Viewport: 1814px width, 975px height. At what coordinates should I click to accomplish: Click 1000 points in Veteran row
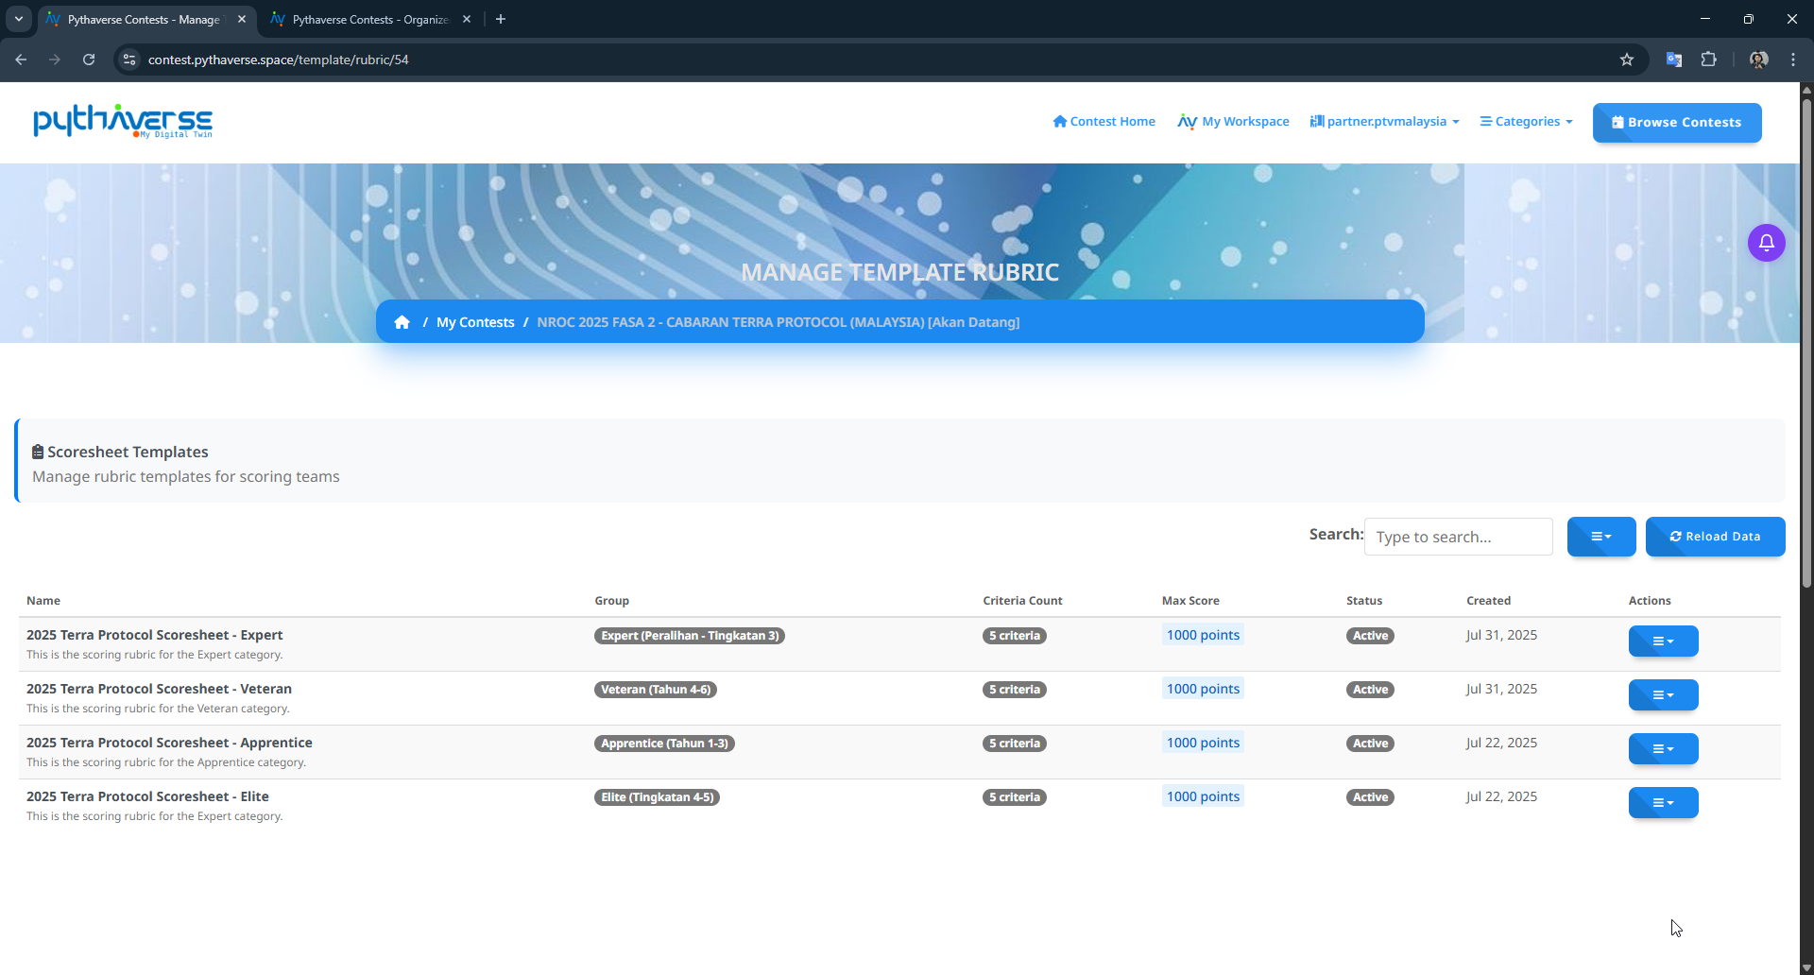pyautogui.click(x=1203, y=689)
